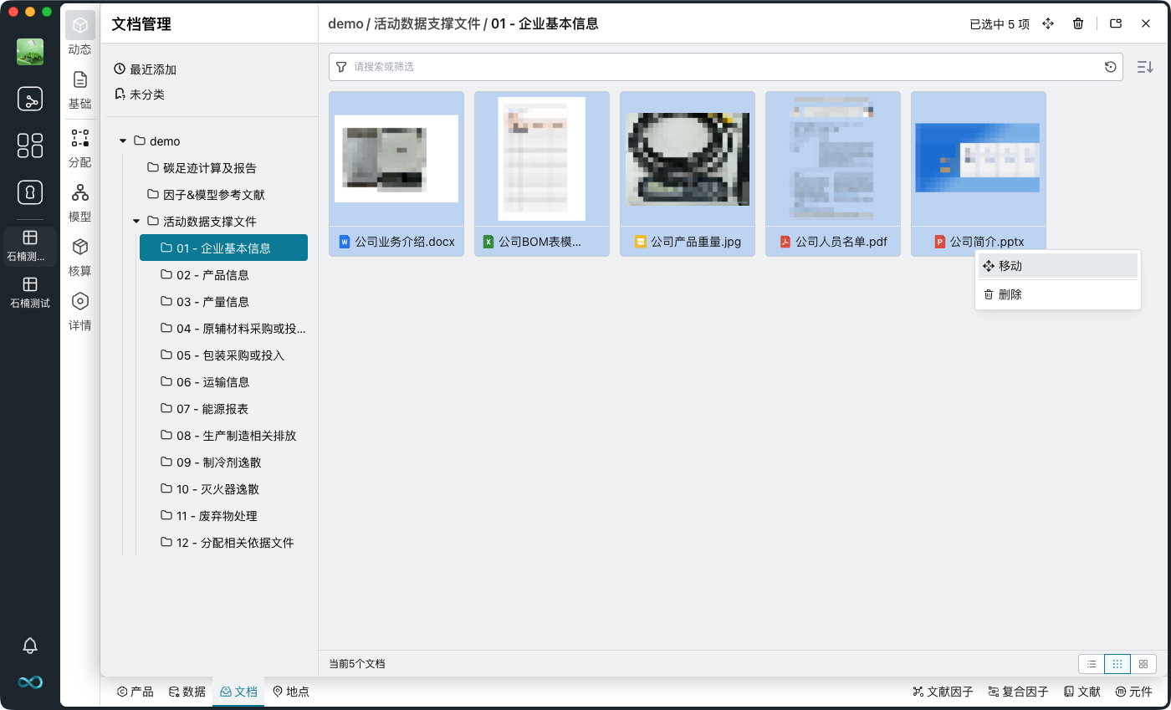切换搜索栏右侧的排序开关

[x=1144, y=67]
